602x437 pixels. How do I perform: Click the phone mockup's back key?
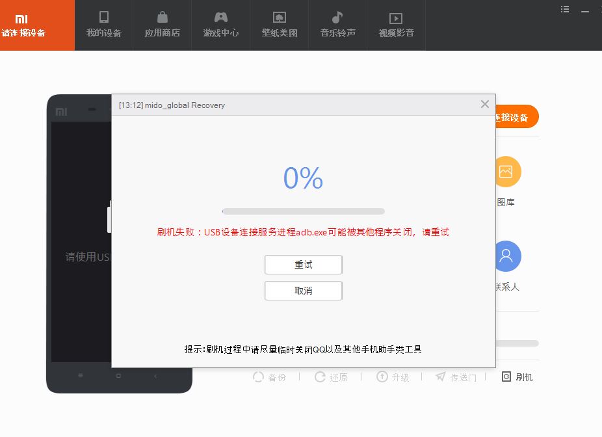coord(155,376)
